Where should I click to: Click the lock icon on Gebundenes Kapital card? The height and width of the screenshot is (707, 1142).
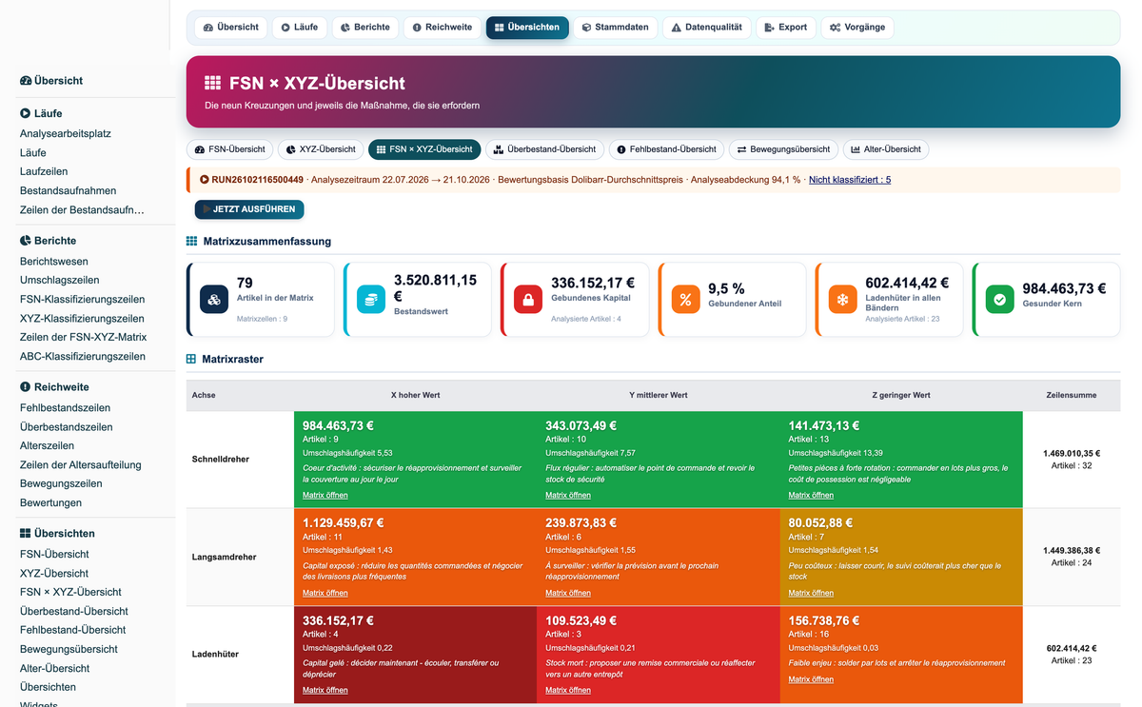coord(528,300)
